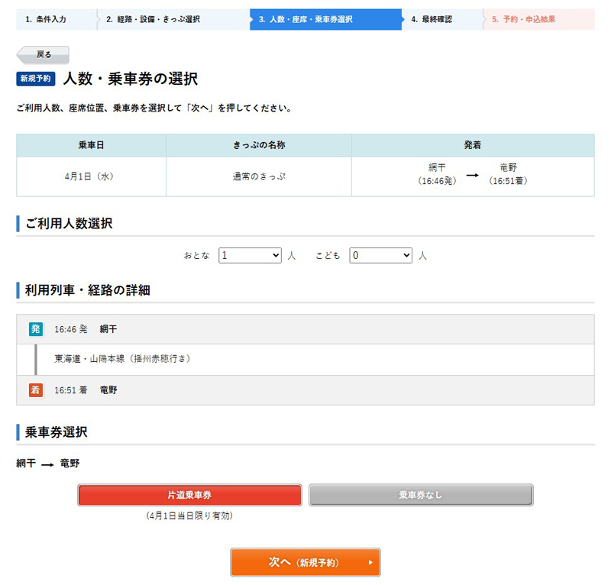Go to step 2 経路・設備・きっぷ選択 tab
Screen dimensions: 611x585
coord(173,19)
